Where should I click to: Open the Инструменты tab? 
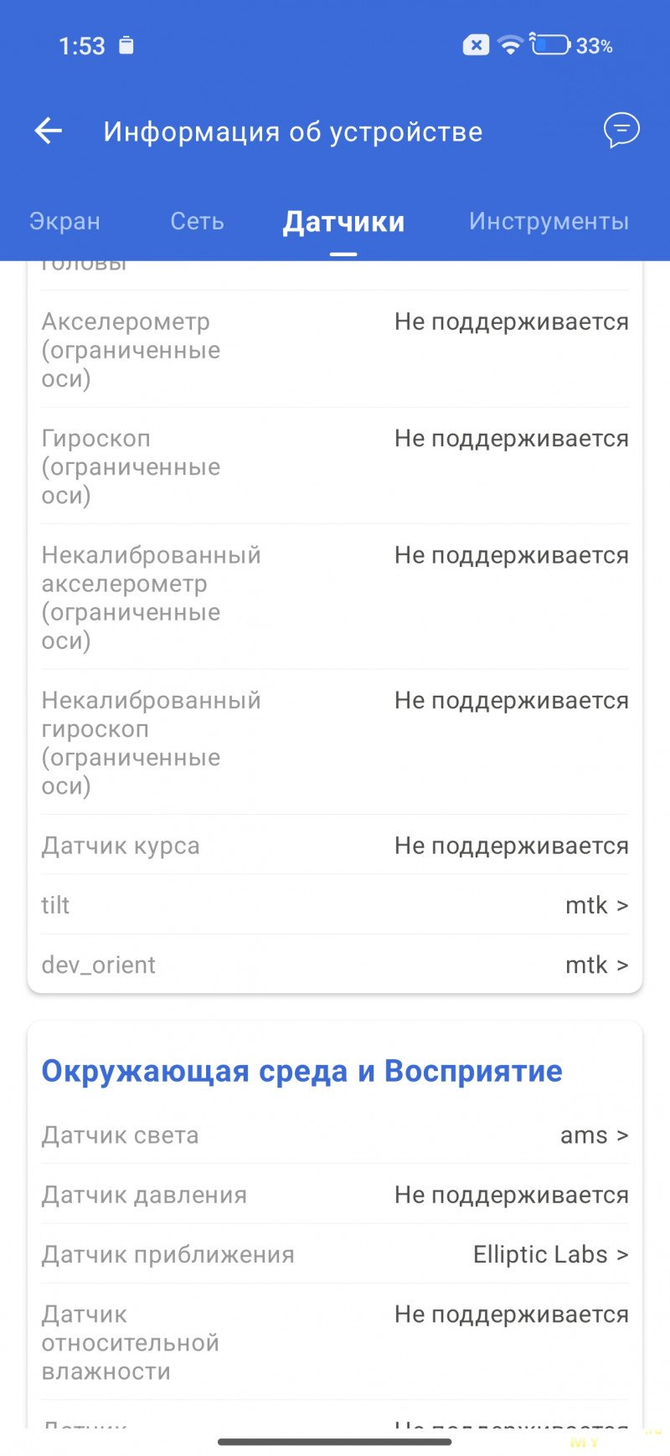(x=549, y=221)
